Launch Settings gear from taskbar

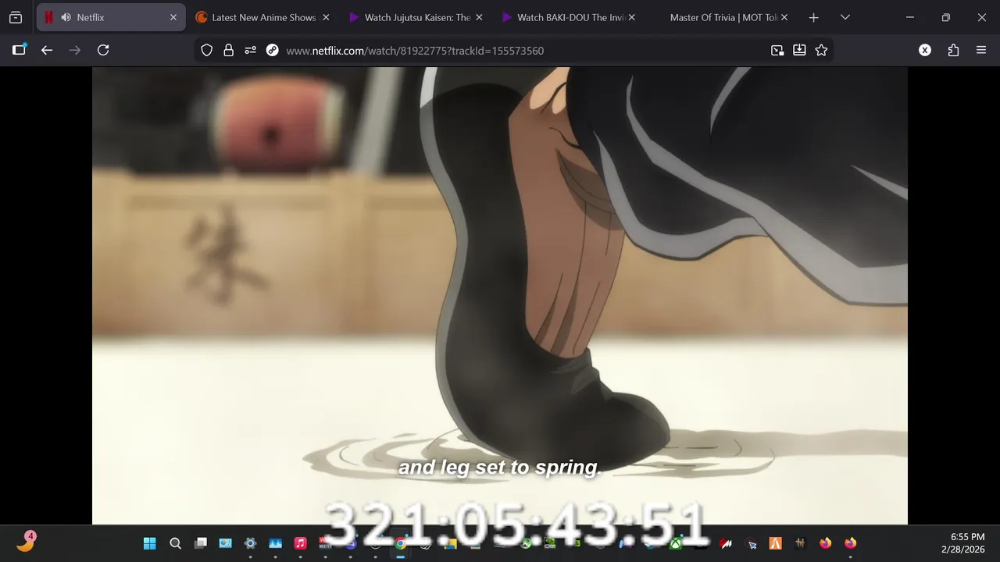[250, 543]
